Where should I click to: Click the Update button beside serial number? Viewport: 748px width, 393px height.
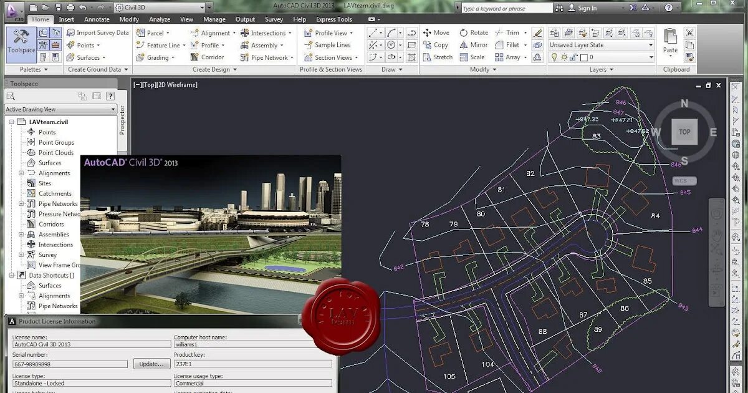151,364
